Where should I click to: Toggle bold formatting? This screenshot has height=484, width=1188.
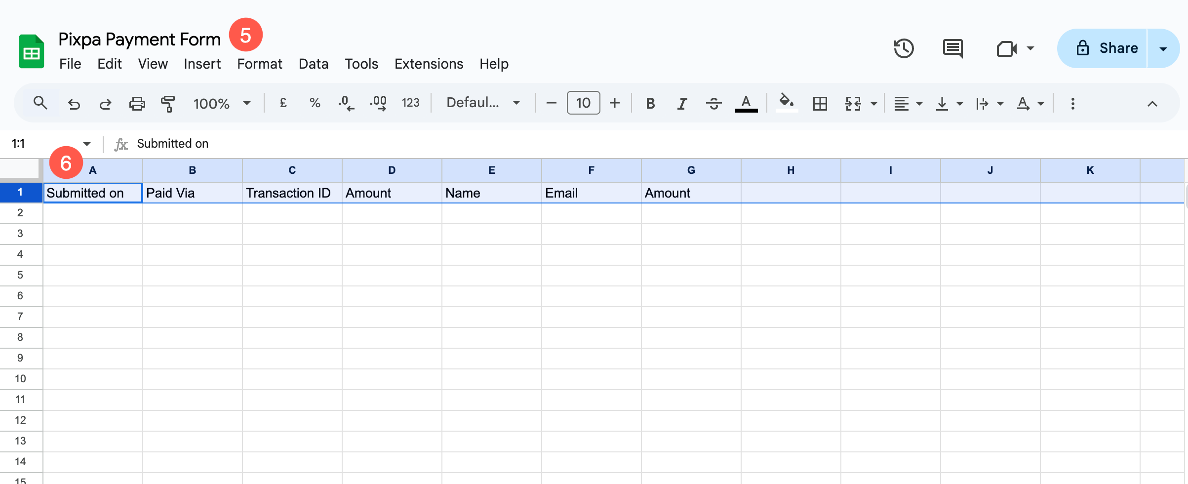click(x=650, y=103)
